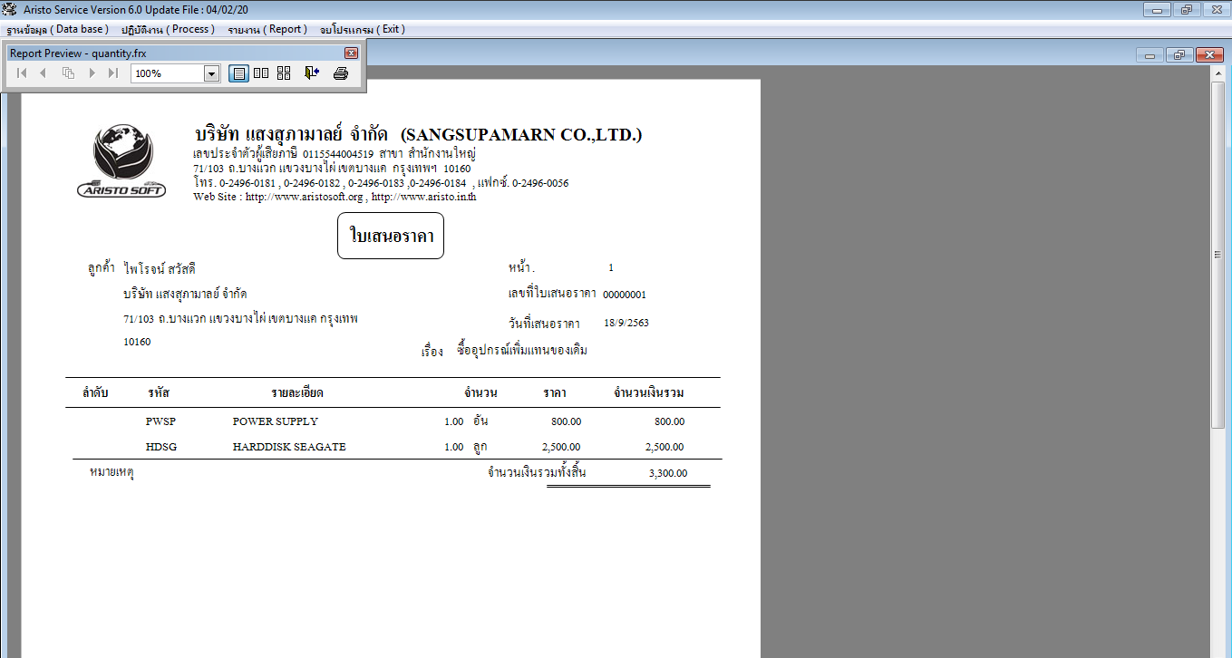Click the จำนวนเงินรวม column header
The width and height of the screenshot is (1232, 658).
tap(648, 393)
